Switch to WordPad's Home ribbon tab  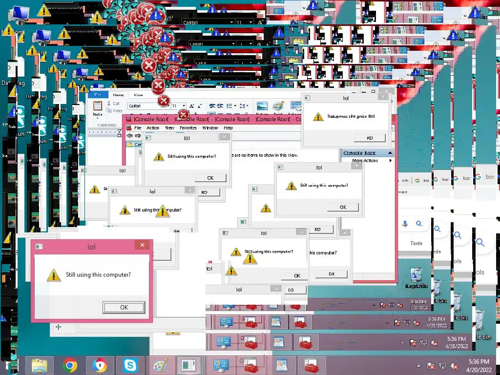118,95
